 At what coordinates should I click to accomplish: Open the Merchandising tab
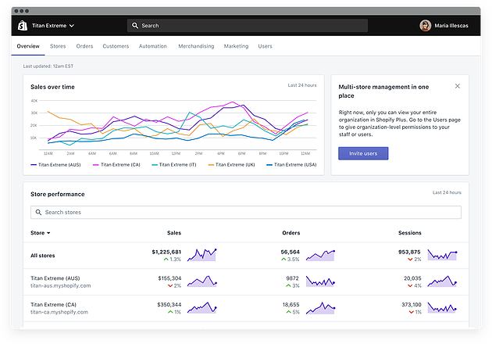(196, 46)
